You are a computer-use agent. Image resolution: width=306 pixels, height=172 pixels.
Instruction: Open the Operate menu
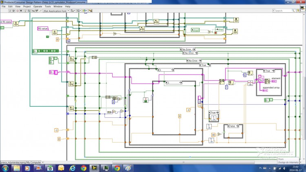coord(38,7)
